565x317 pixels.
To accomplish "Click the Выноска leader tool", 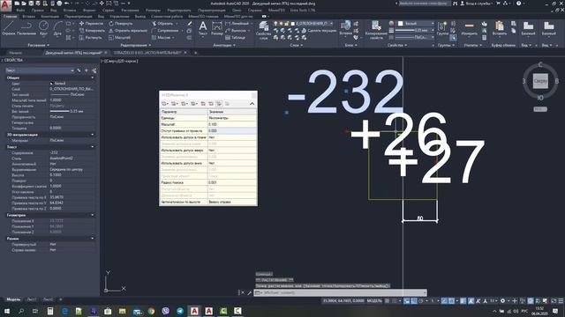I will [x=236, y=31].
